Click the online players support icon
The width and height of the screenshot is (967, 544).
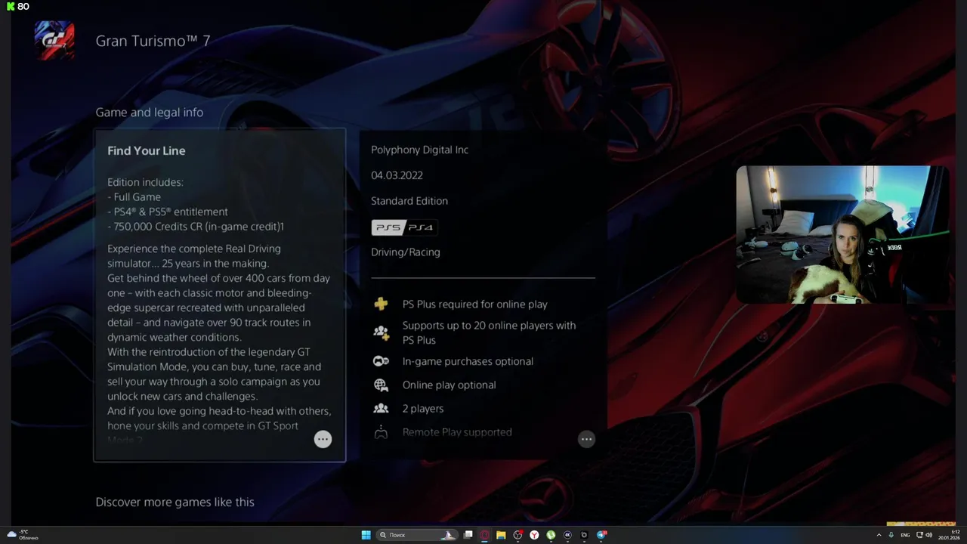pos(381,332)
